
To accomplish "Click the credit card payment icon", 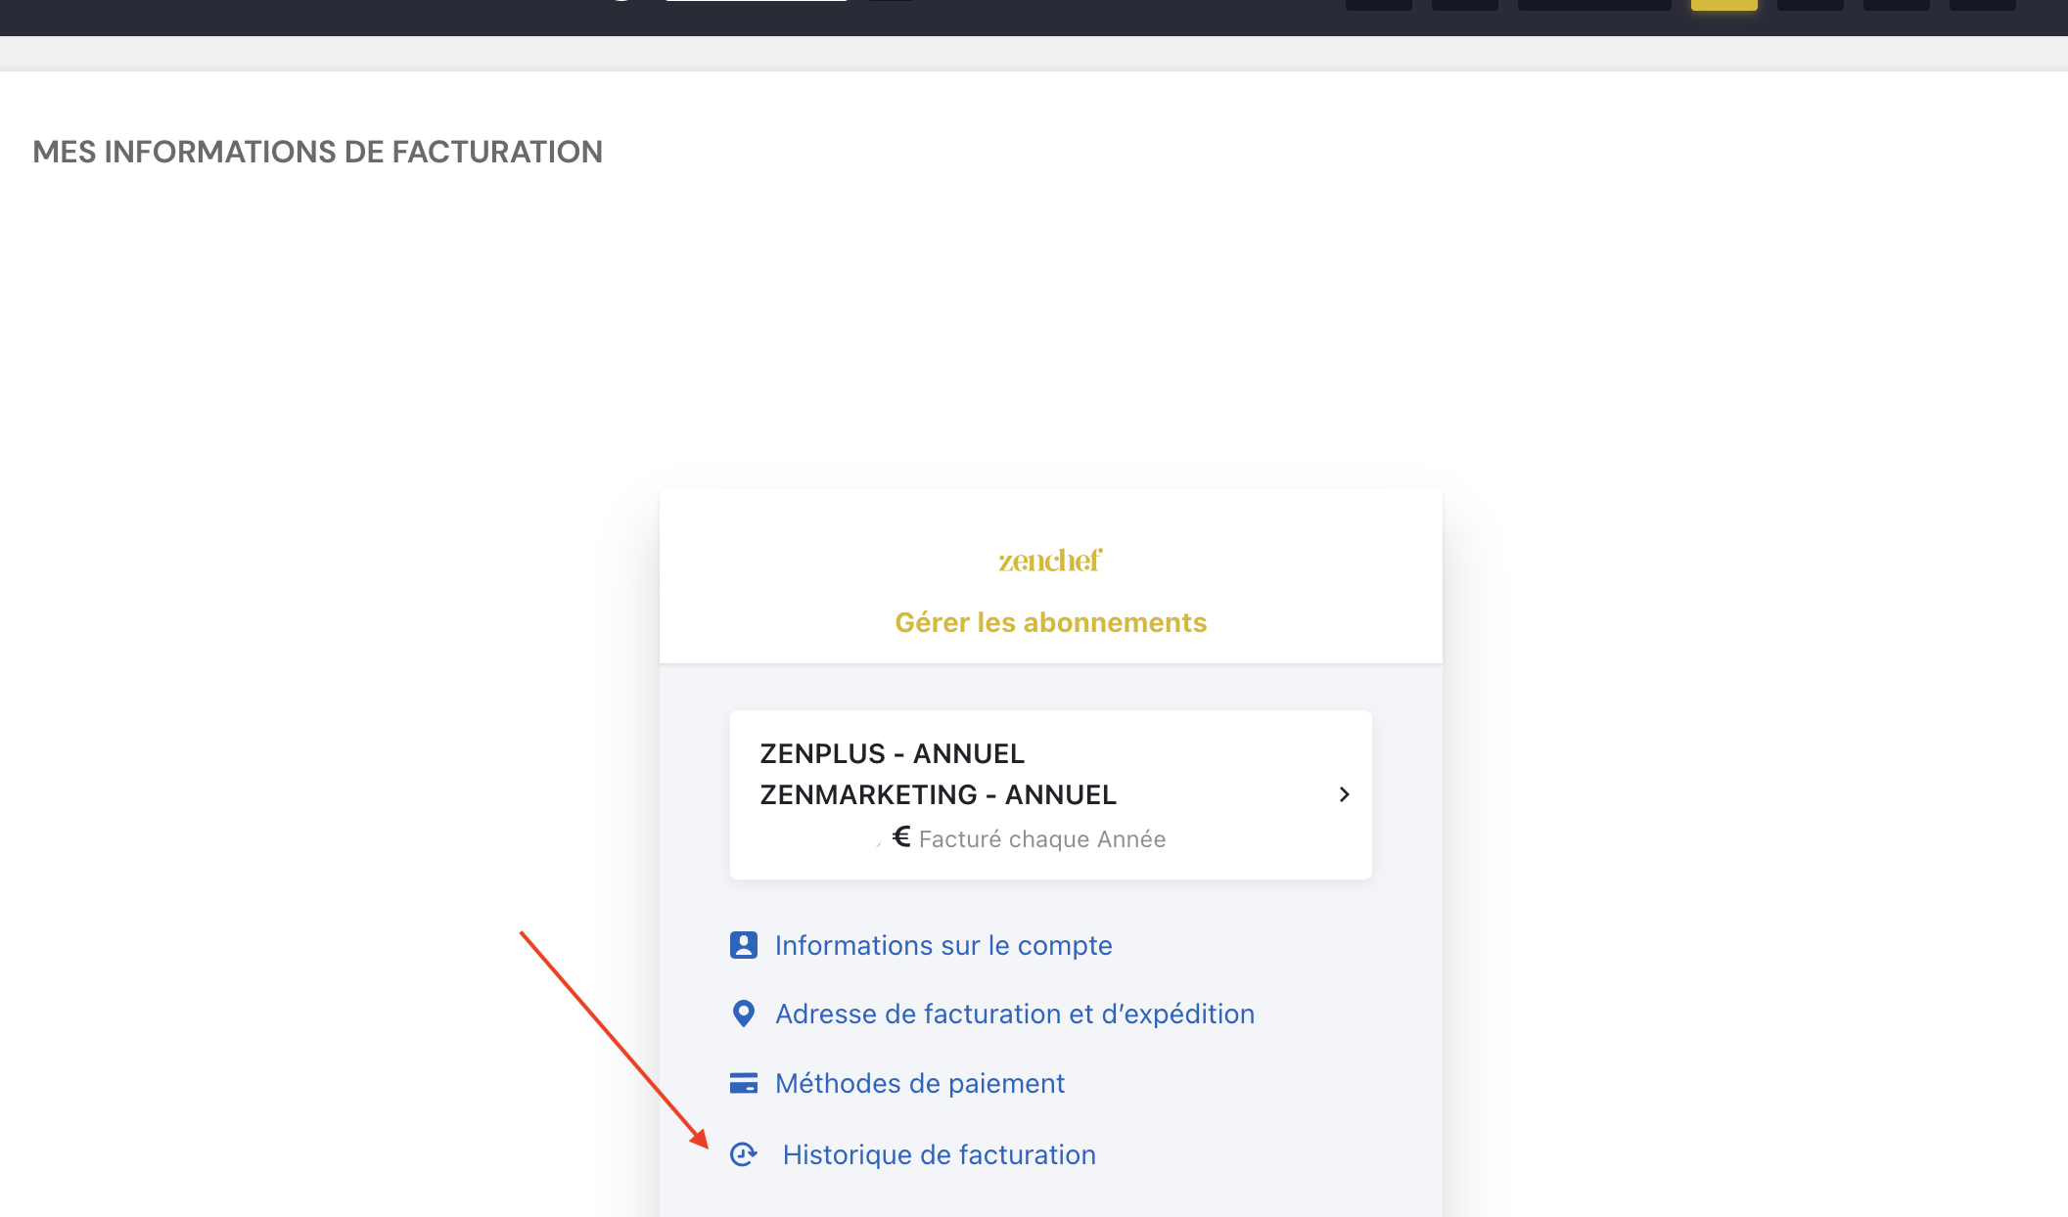I will [744, 1083].
